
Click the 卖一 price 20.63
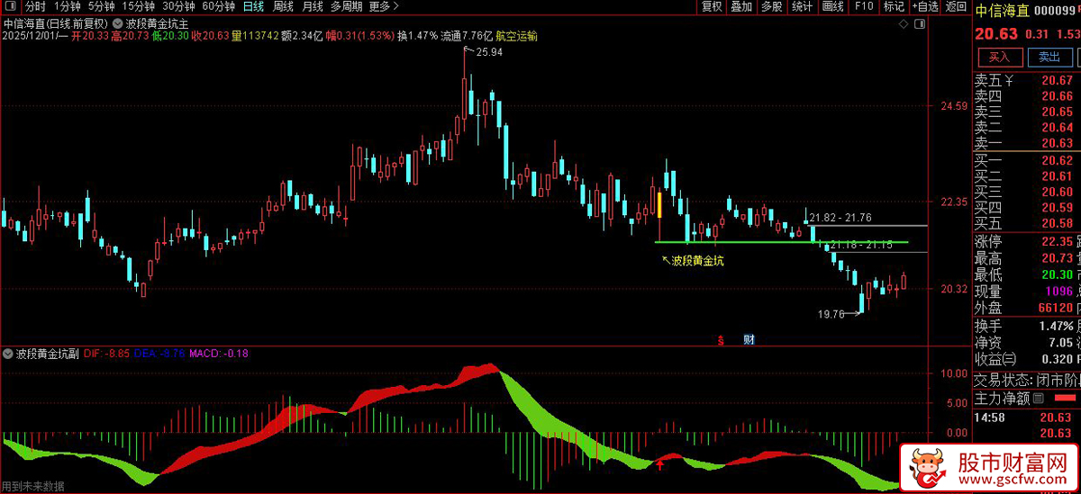1057,143
